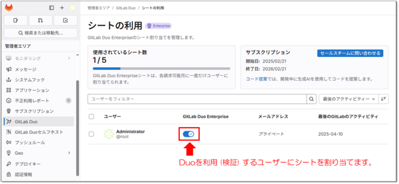399x184 pixels.
Task: Open 不正利用レポート in admin sidebar
Action: (39, 101)
